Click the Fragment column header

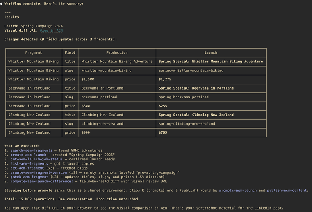(x=33, y=53)
